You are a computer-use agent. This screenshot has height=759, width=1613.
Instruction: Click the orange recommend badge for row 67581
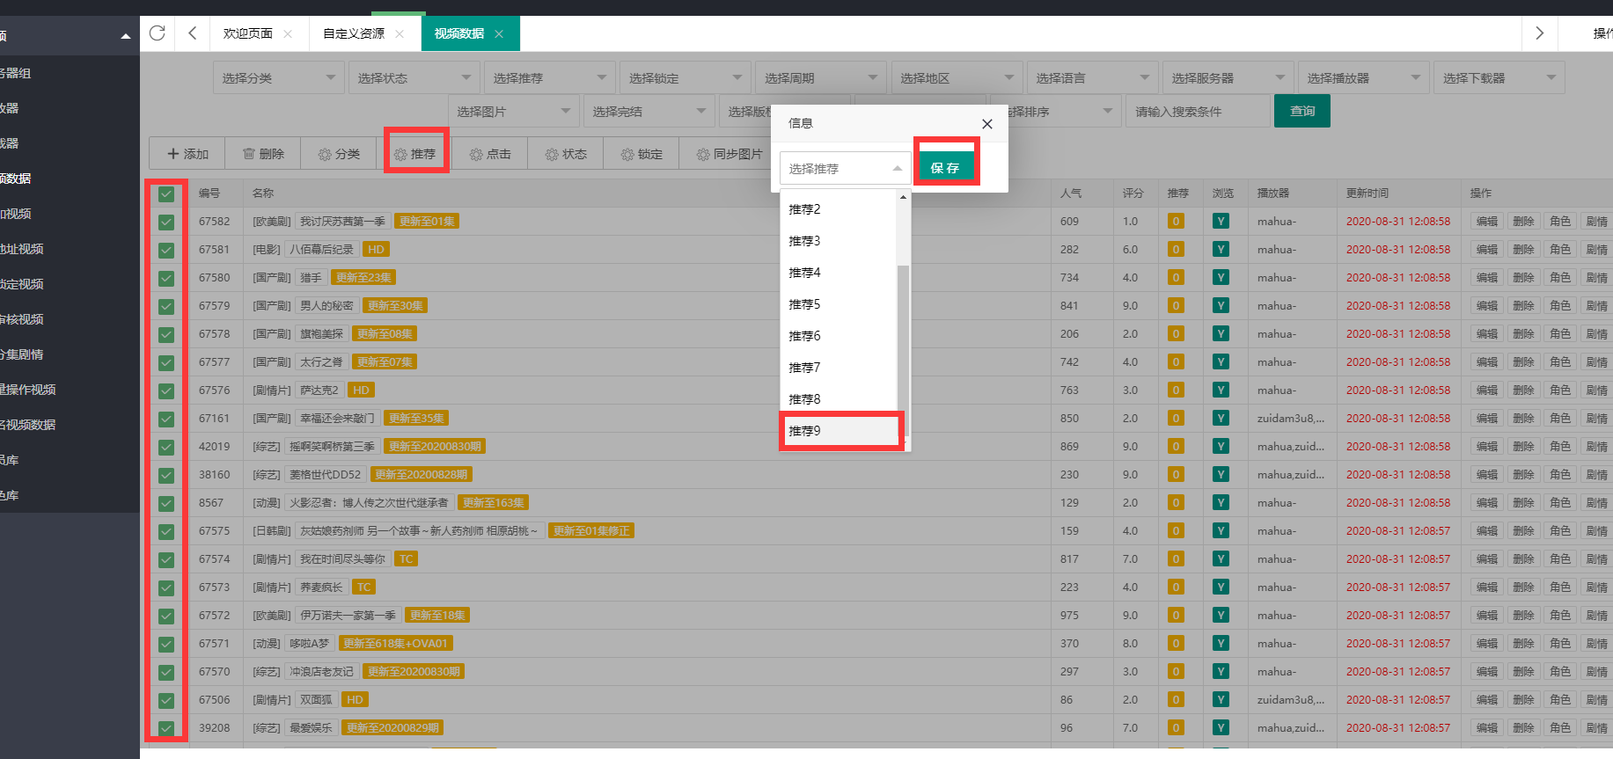[x=1176, y=250]
